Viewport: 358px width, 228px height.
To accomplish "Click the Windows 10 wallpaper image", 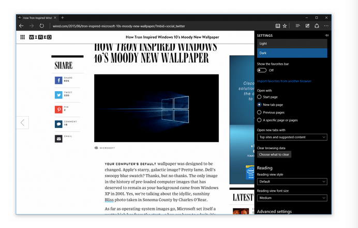I will 156,108.
